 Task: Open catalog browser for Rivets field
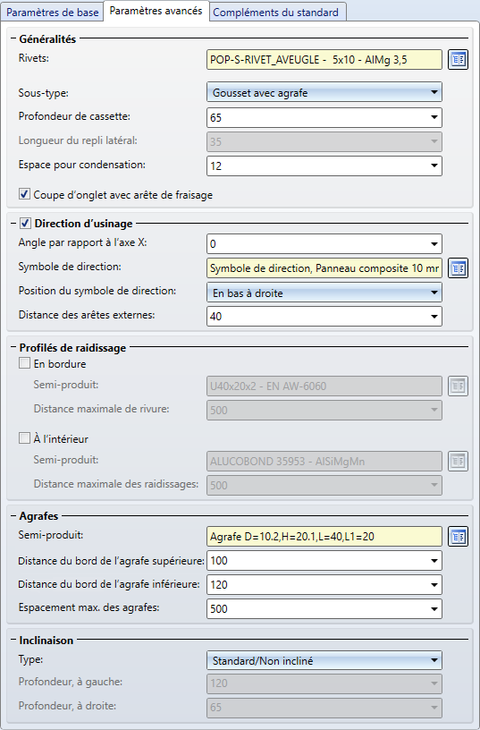pos(459,60)
